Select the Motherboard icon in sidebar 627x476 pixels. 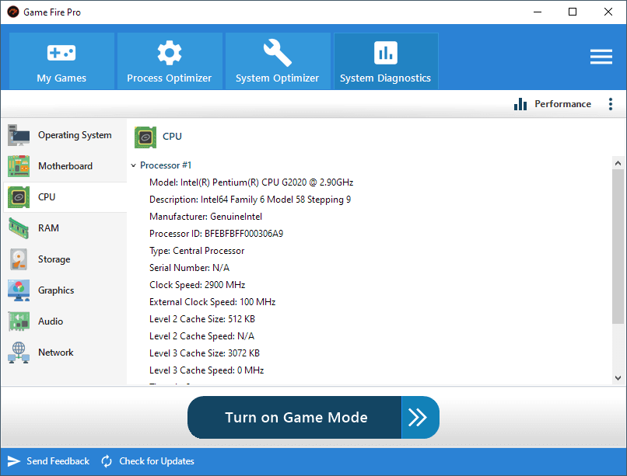[17, 165]
